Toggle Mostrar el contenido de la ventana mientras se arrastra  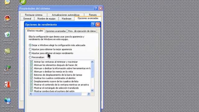coord(31,85)
